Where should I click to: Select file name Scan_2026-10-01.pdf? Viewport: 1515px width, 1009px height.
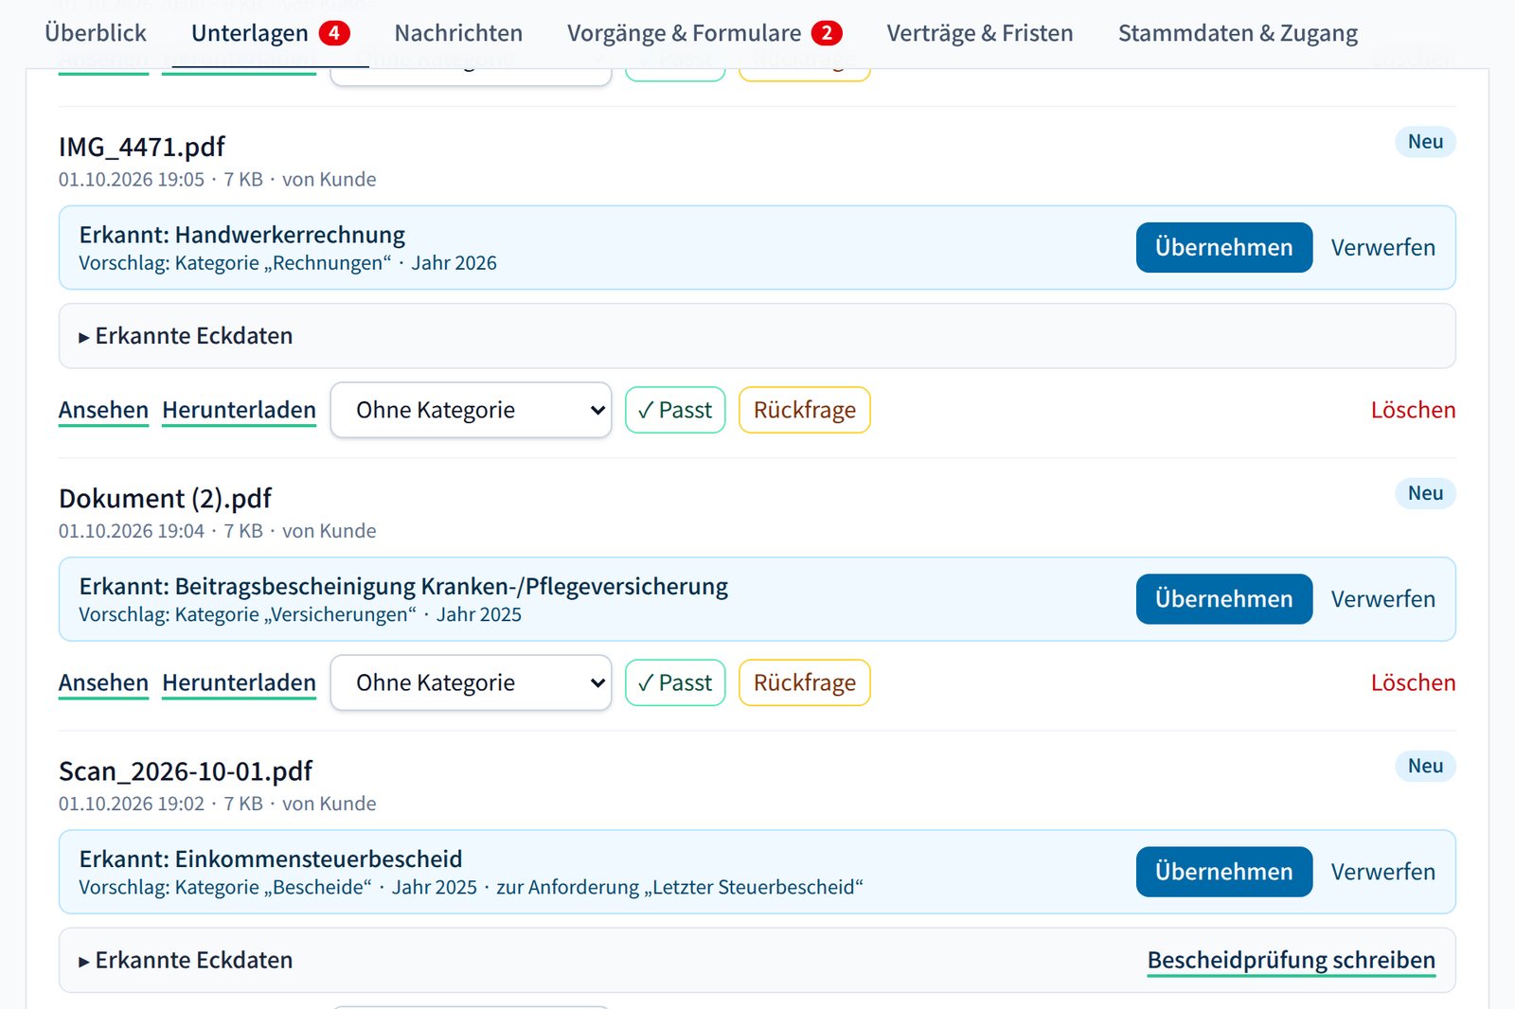pyautogui.click(x=186, y=771)
